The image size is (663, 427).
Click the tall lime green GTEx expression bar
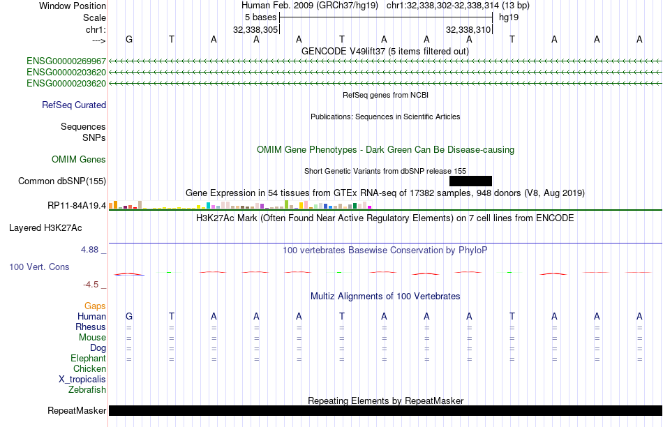[x=286, y=204]
